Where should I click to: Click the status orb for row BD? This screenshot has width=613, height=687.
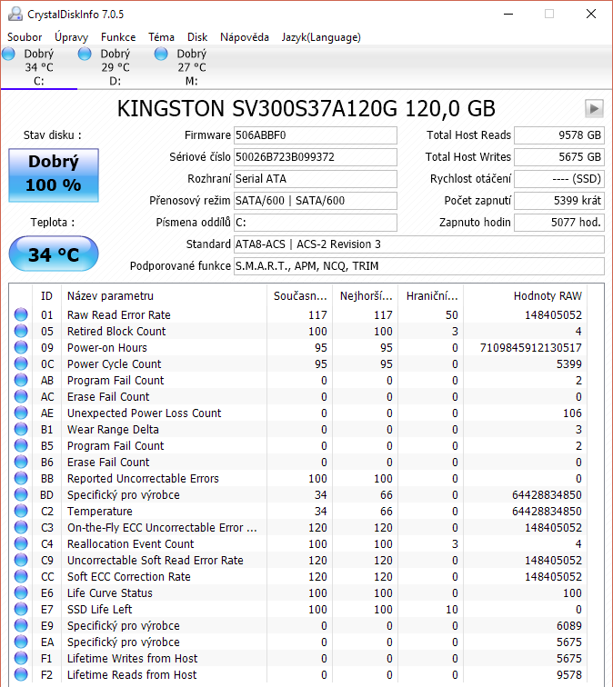point(21,494)
